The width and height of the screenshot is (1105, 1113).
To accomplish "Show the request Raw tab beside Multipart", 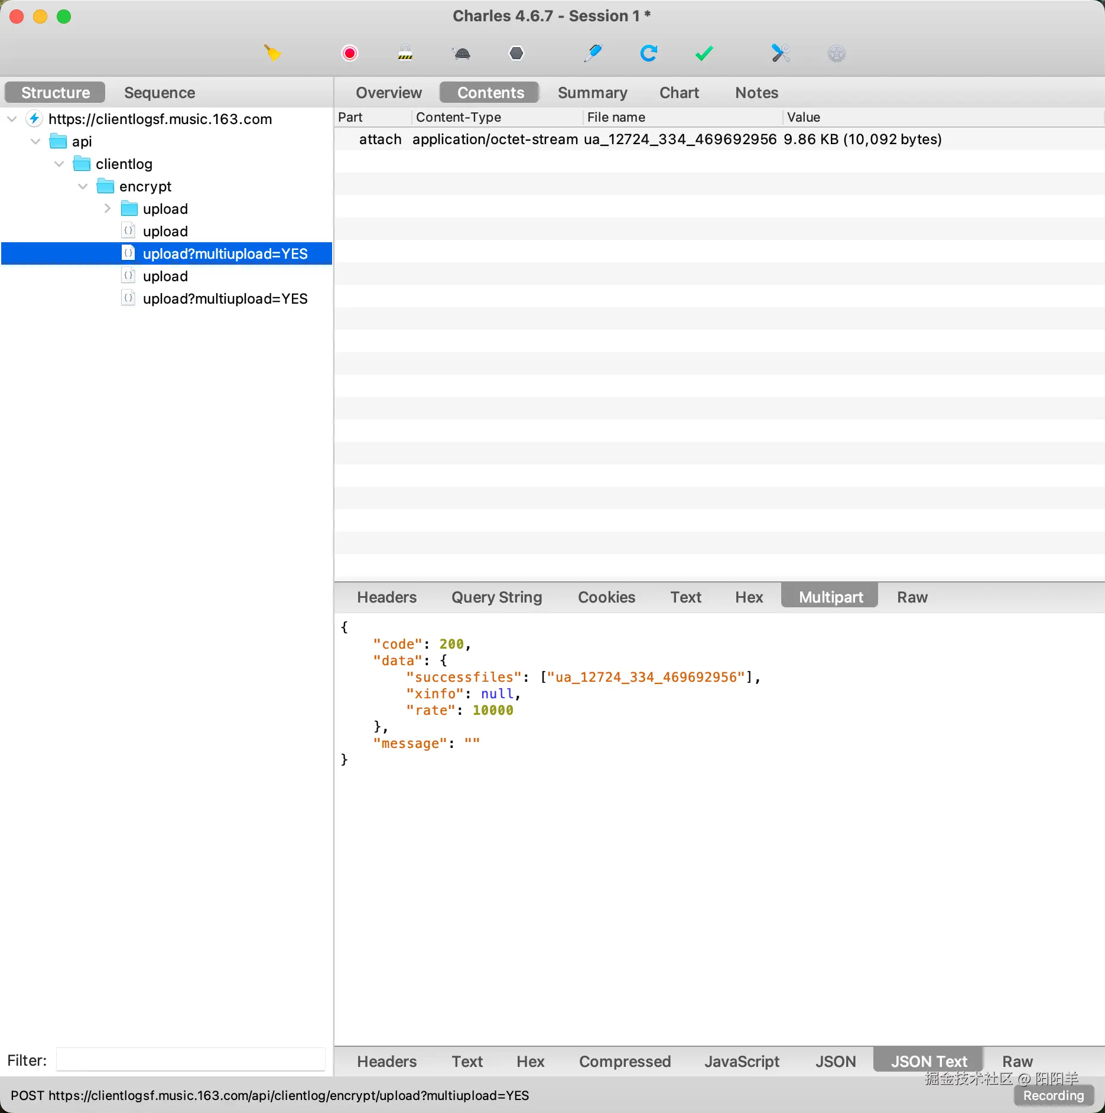I will pos(912,597).
